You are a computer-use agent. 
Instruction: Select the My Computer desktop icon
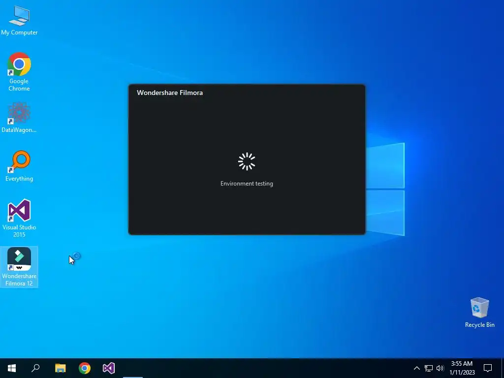(19, 20)
